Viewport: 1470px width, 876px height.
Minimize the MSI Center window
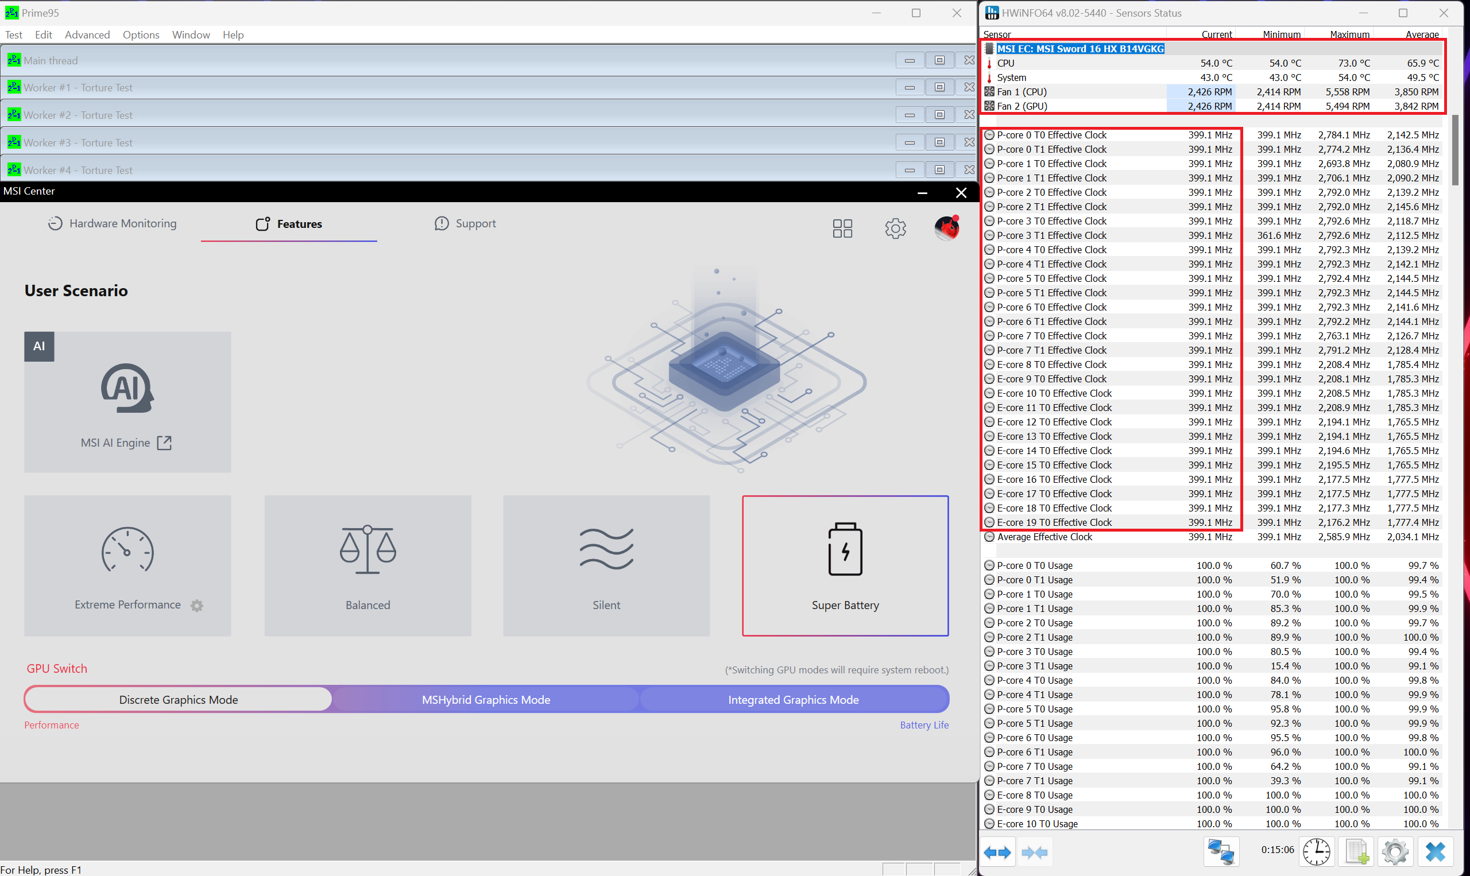pos(922,192)
